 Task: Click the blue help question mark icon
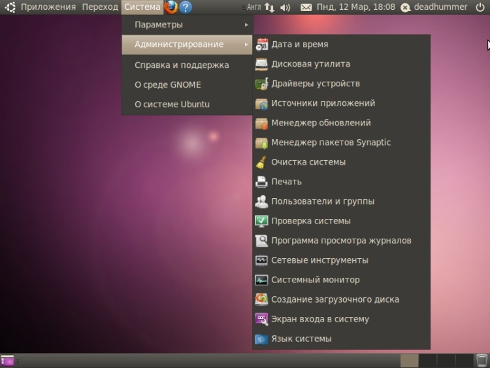pos(186,7)
